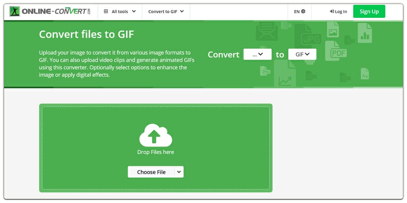Click the cloud upload icon
Viewport: 407px width, 203px height.
point(155,135)
